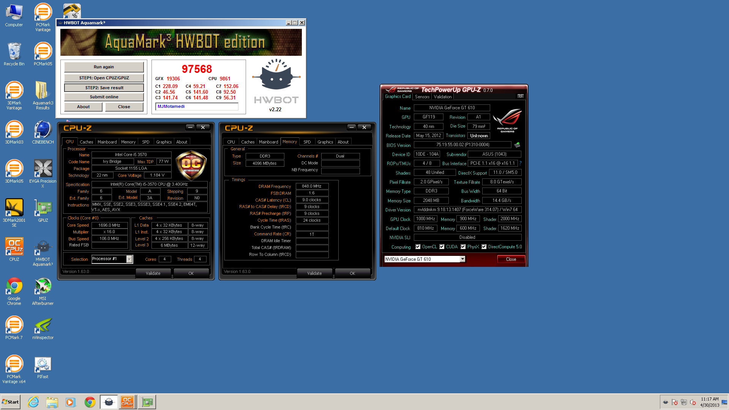Click the Bus Interface question mark
The image size is (729, 410).
(x=520, y=163)
